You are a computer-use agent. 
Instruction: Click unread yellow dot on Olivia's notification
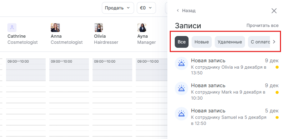277,67
